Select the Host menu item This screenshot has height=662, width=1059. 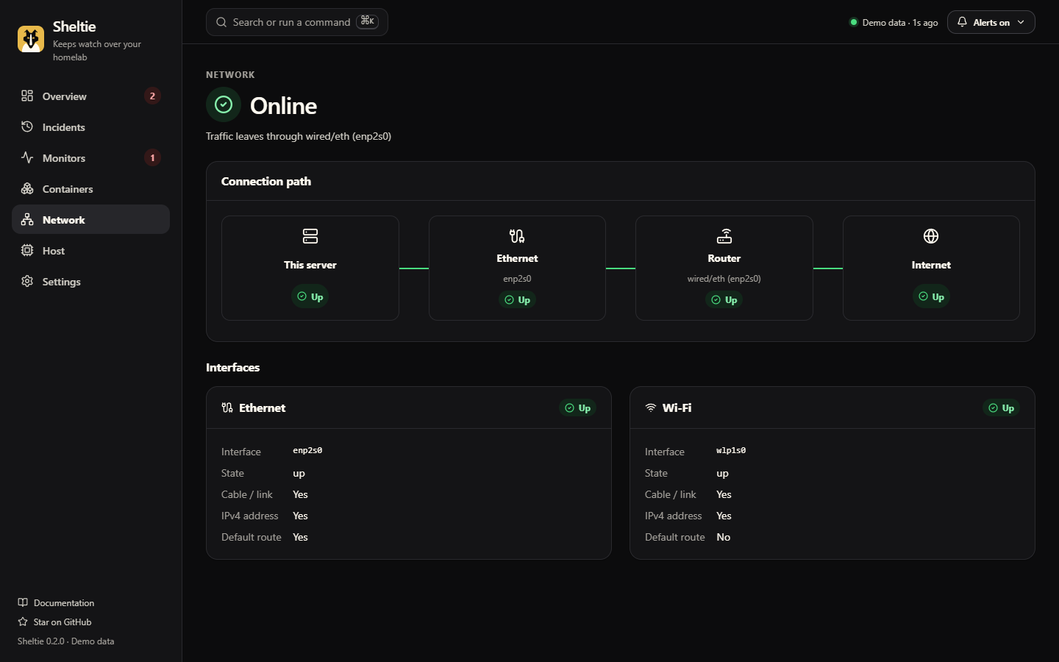[x=90, y=250]
